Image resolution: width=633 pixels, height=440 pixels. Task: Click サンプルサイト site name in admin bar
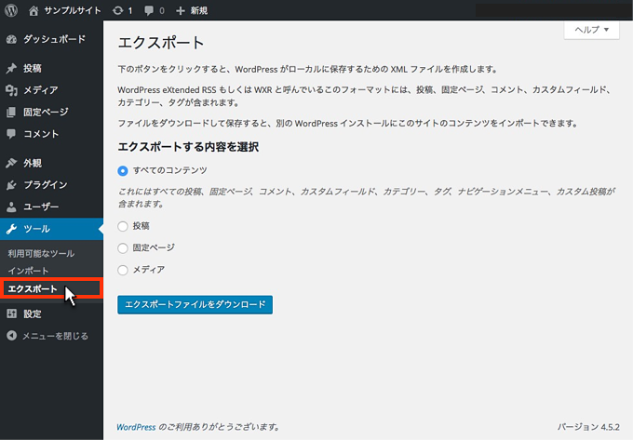[73, 11]
